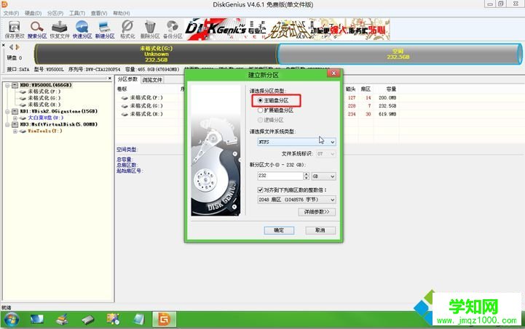
Task: Select 大白菜U盘 volume in tree
Action: (45, 118)
